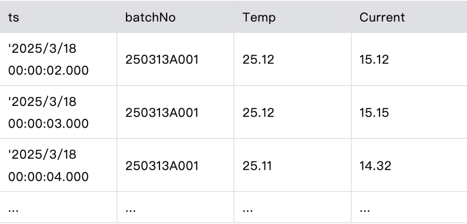This screenshot has height=224, width=467.
Task: Click the ts column header
Action: point(13,18)
